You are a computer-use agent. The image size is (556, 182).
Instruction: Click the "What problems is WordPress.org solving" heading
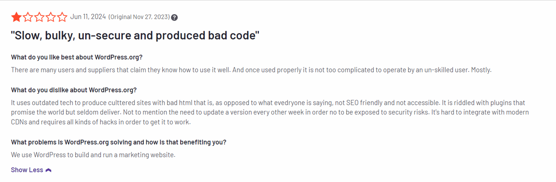coord(118,142)
